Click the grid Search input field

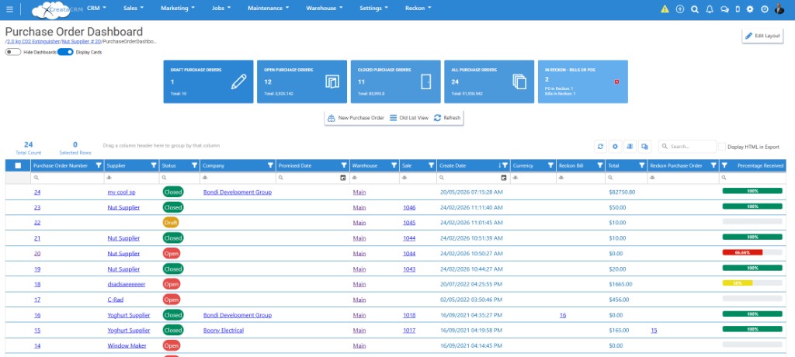point(688,147)
